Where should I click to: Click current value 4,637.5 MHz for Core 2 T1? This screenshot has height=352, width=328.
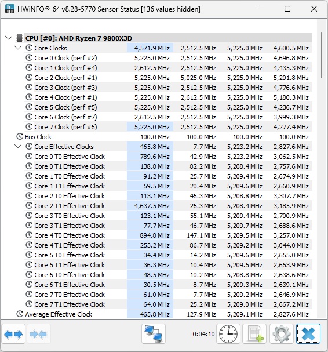click(x=152, y=206)
